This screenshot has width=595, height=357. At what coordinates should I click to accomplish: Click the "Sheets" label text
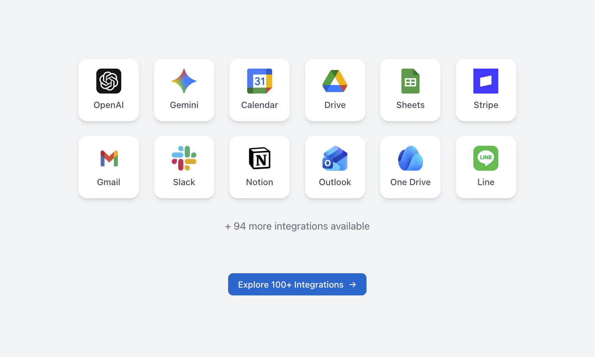coord(411,105)
